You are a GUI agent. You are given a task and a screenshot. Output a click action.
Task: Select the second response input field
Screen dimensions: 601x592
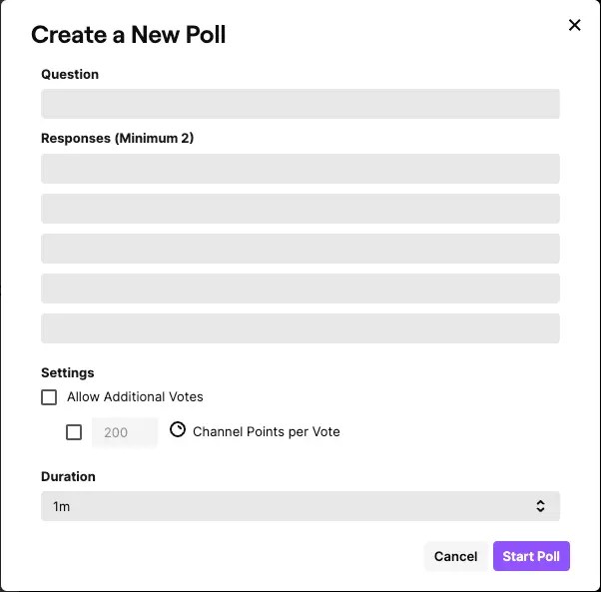tap(300, 209)
